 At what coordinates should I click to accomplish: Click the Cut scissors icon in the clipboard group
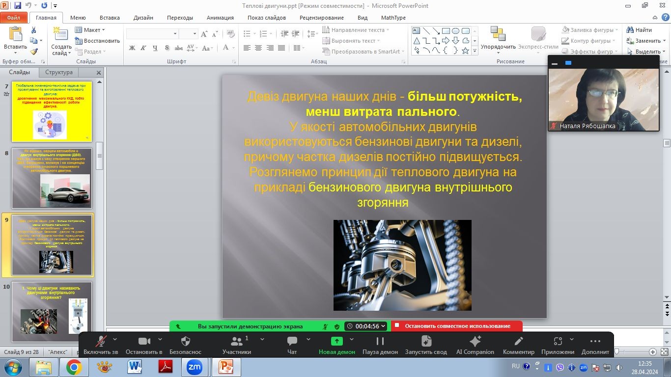pyautogui.click(x=33, y=30)
